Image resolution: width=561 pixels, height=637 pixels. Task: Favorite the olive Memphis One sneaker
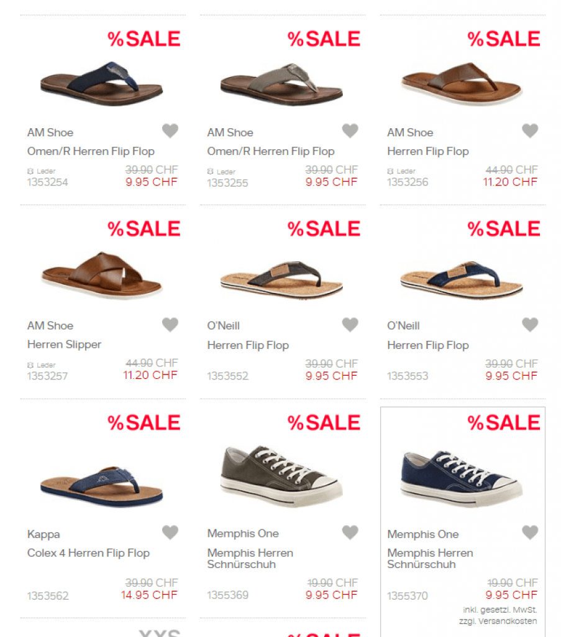pyautogui.click(x=350, y=532)
